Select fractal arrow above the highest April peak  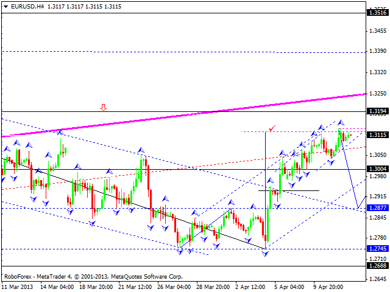340,122
